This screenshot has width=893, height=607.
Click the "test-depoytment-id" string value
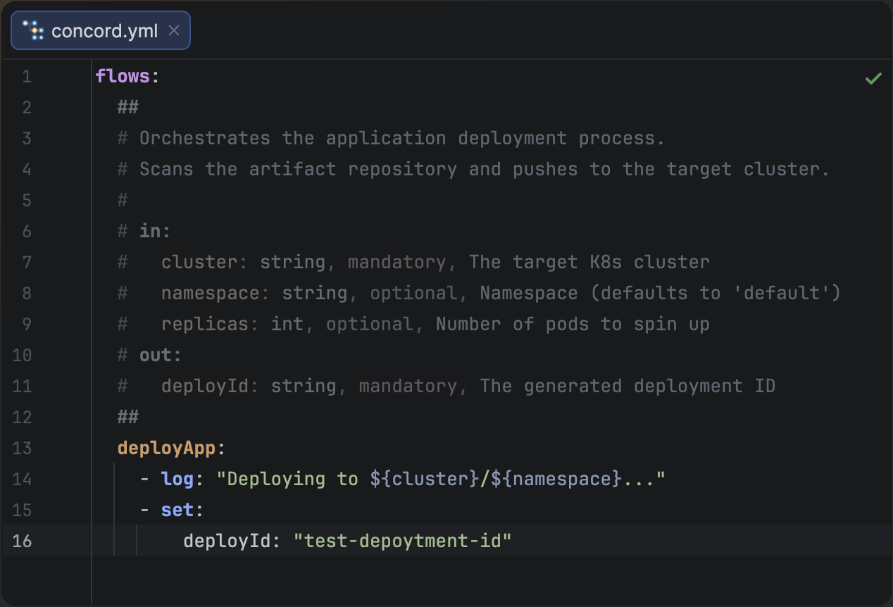pos(402,541)
